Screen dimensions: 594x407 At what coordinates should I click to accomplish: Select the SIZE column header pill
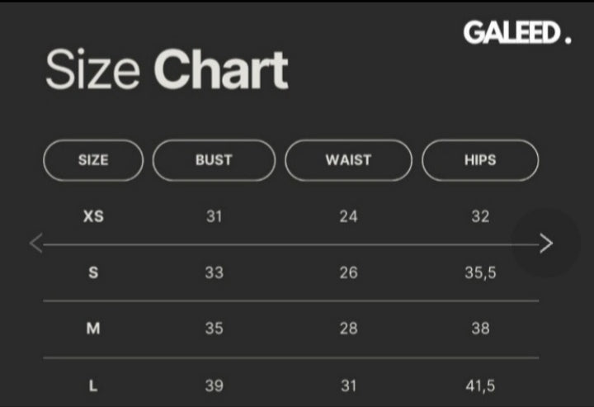tap(93, 160)
